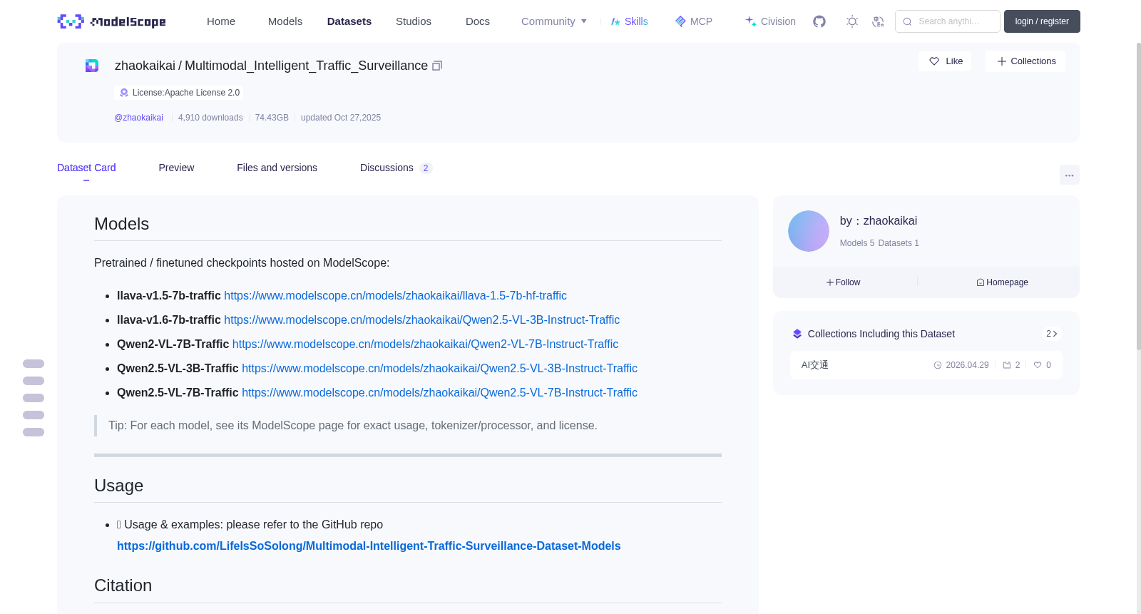This screenshot has height=614, width=1141.
Task: Click the heart Like button
Action: 945,61
